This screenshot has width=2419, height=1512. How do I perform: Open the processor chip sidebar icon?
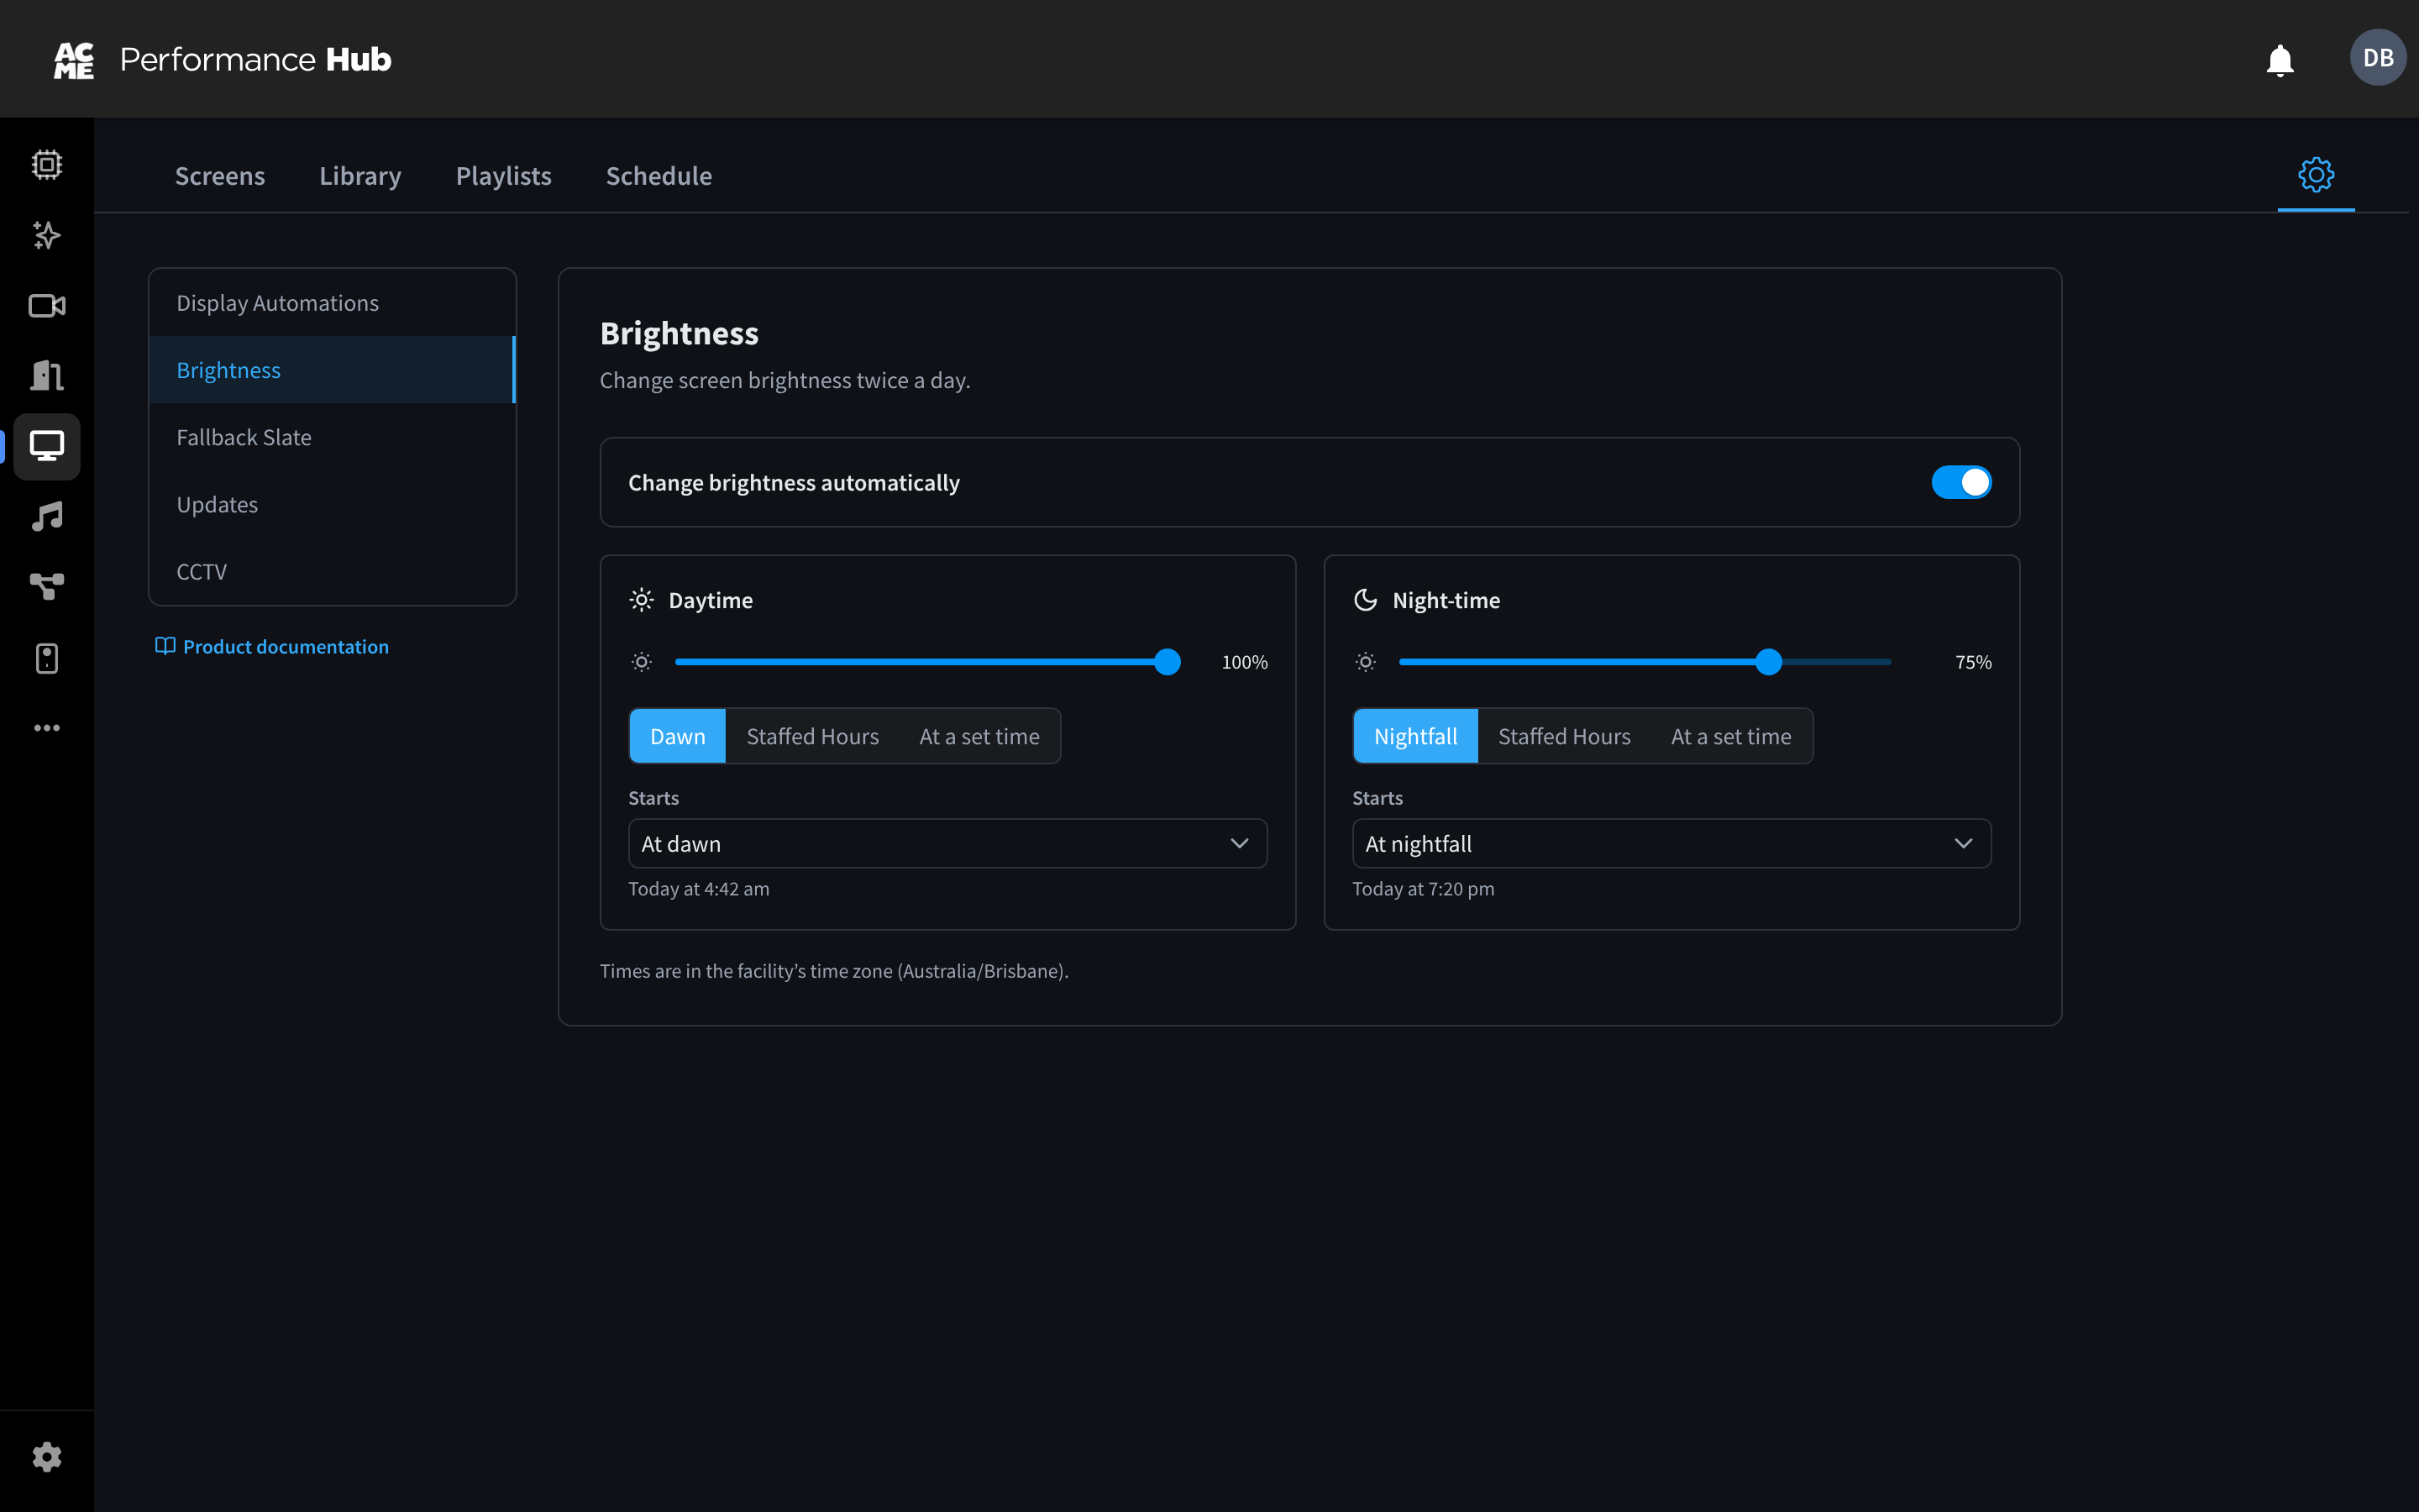pyautogui.click(x=47, y=164)
